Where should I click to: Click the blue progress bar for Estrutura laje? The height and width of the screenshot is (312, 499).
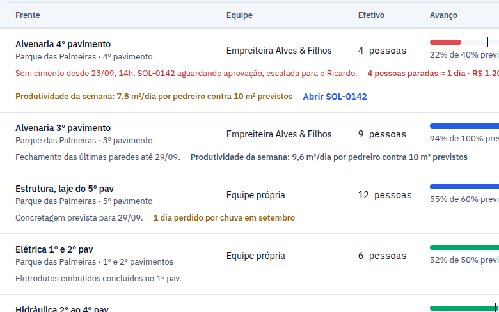pyautogui.click(x=464, y=187)
